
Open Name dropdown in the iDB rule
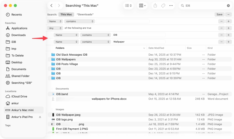(x=66, y=35)
